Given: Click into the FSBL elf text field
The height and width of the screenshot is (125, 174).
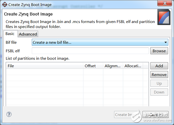Looking at the screenshot, I should pos(90,51).
